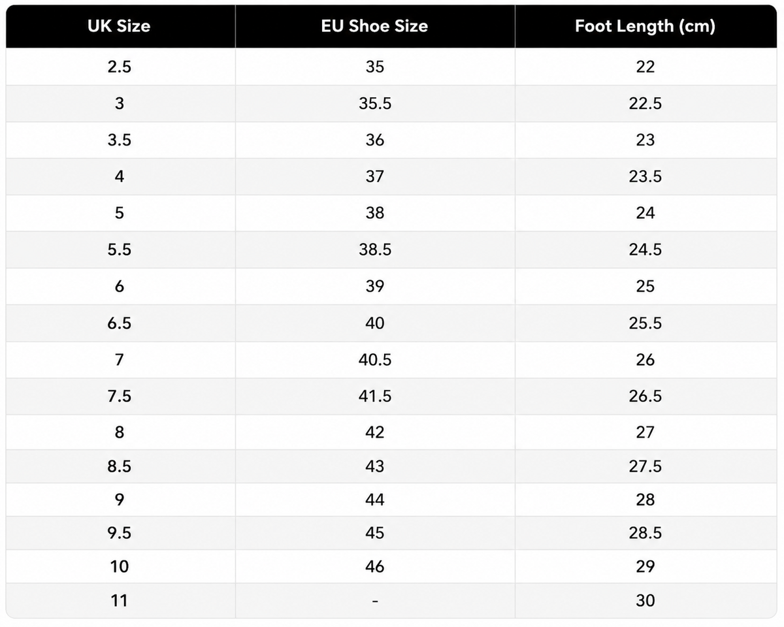Select the EU size 43 cell
Screen dimensions: 784x627
[x=375, y=466]
